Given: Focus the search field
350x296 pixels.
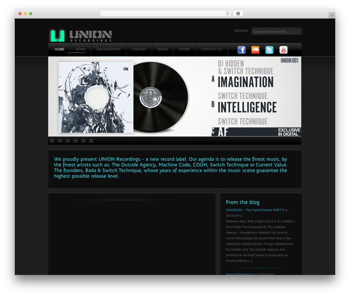Looking at the screenshot, I should pos(276,31).
